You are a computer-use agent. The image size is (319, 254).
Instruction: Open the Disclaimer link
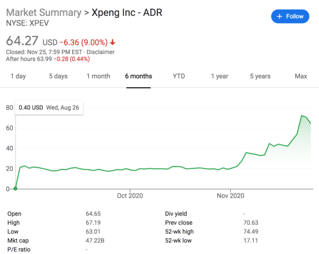(100, 52)
